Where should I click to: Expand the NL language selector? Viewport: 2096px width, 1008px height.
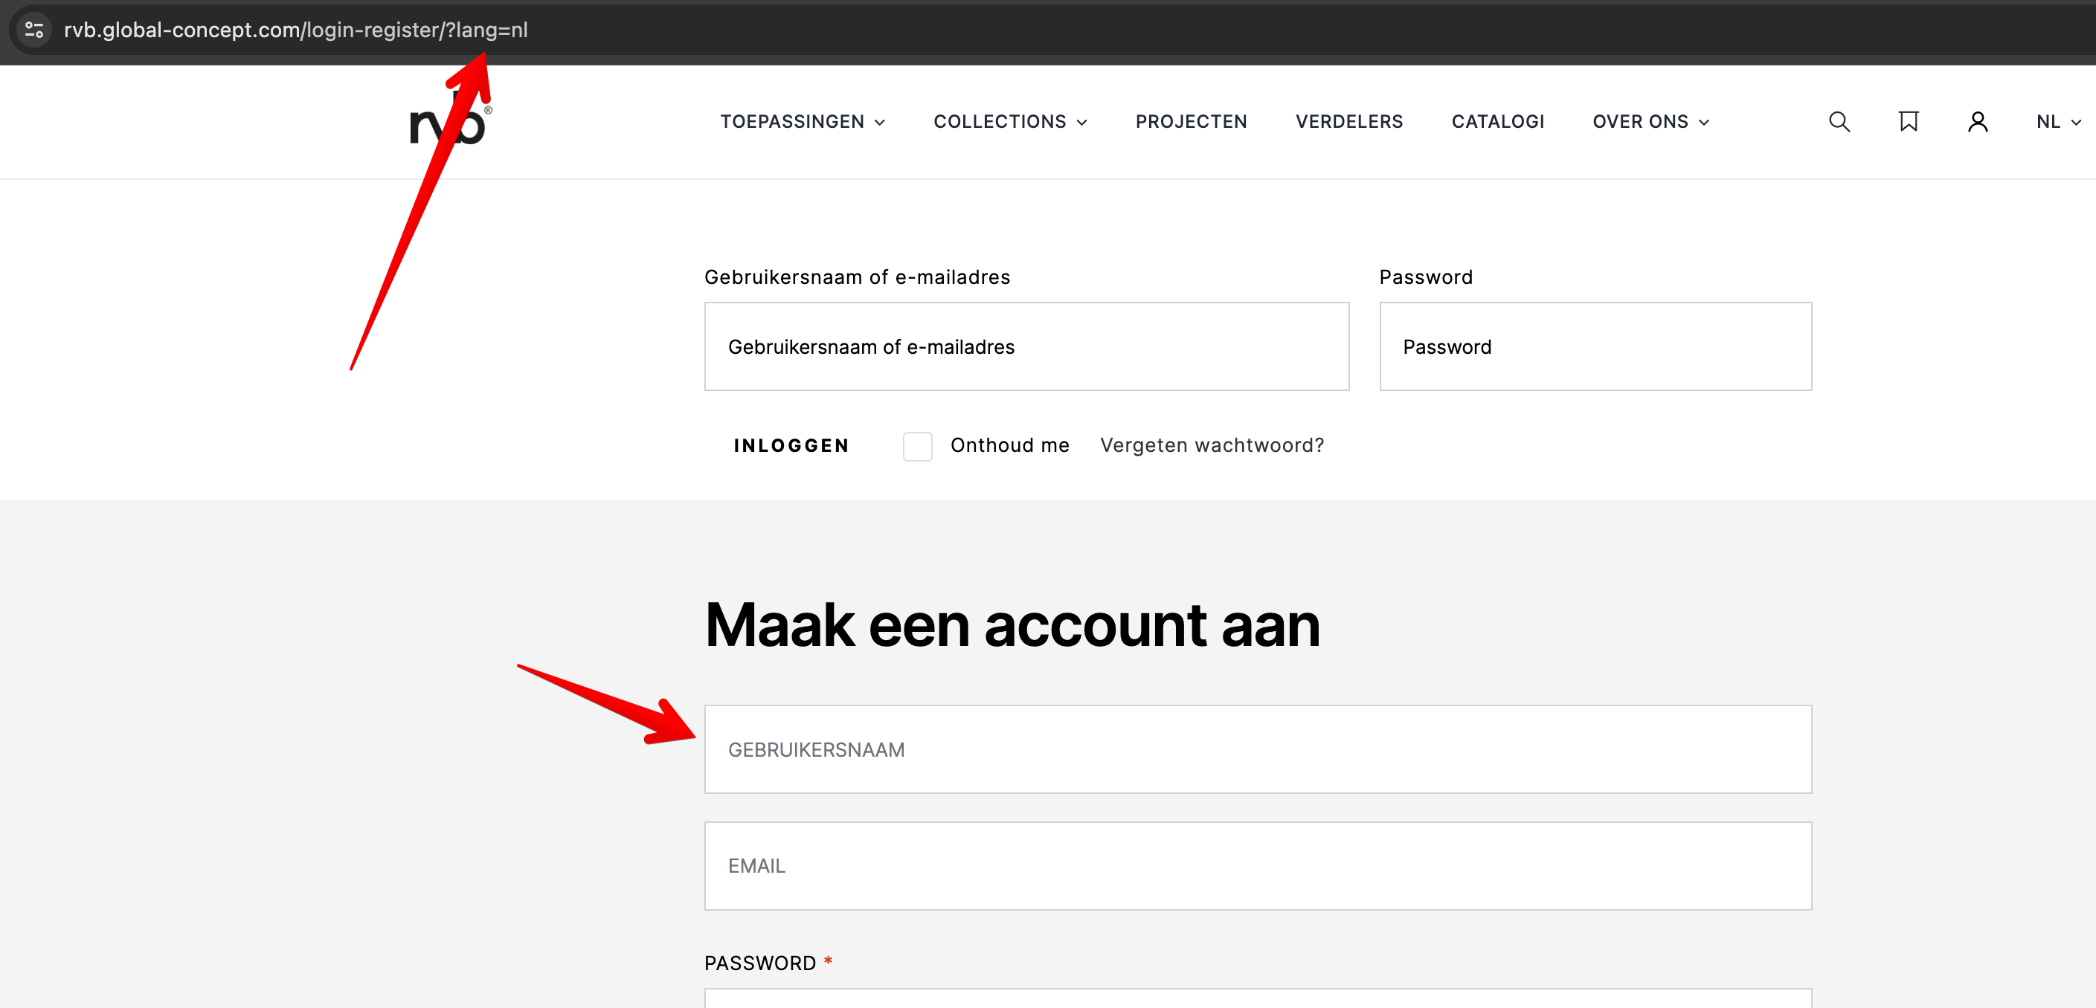2058,122
